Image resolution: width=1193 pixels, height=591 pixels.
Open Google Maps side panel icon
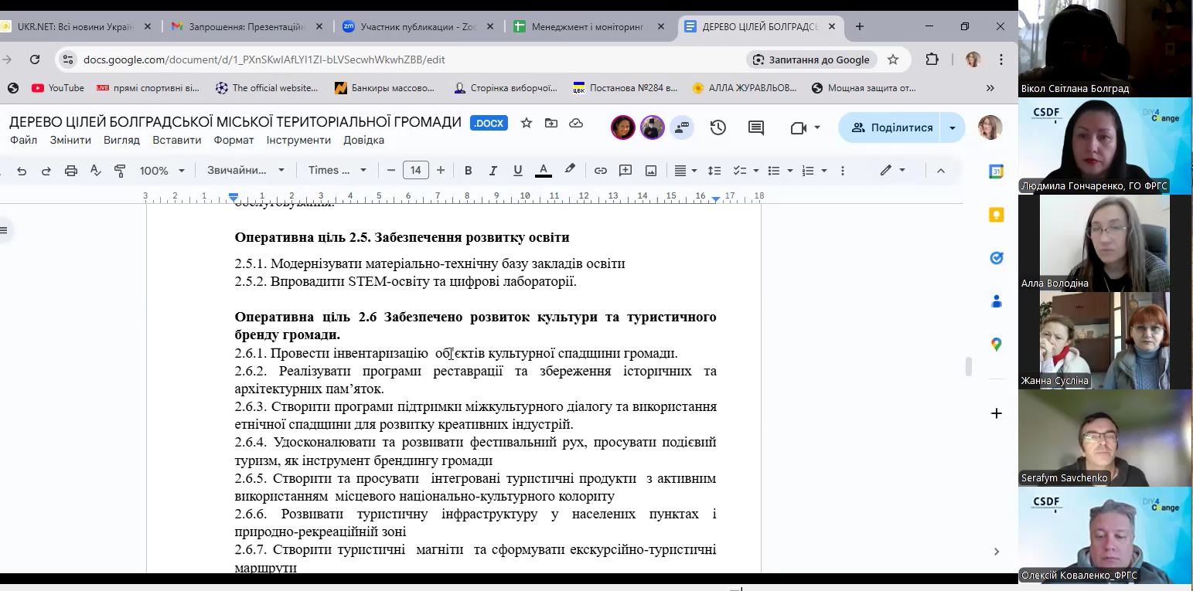pos(996,345)
